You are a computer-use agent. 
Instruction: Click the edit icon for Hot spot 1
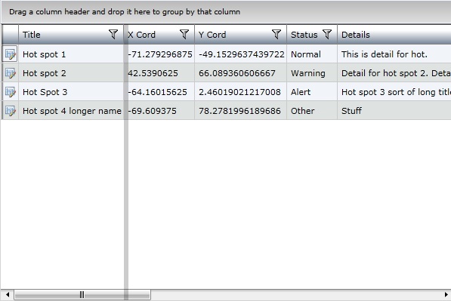pos(10,54)
